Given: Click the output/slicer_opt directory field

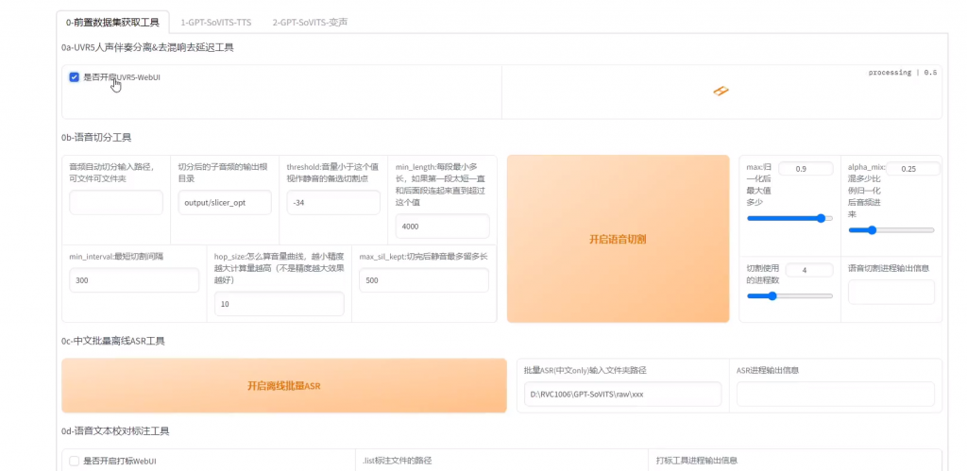Looking at the screenshot, I should [x=225, y=202].
